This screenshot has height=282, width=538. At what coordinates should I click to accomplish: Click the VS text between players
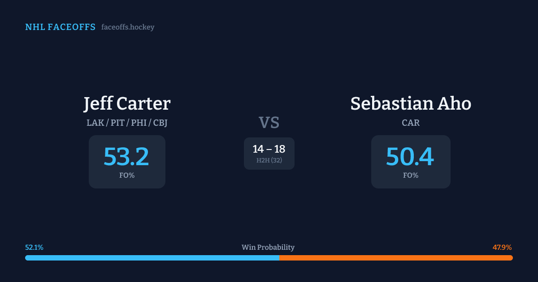269,122
